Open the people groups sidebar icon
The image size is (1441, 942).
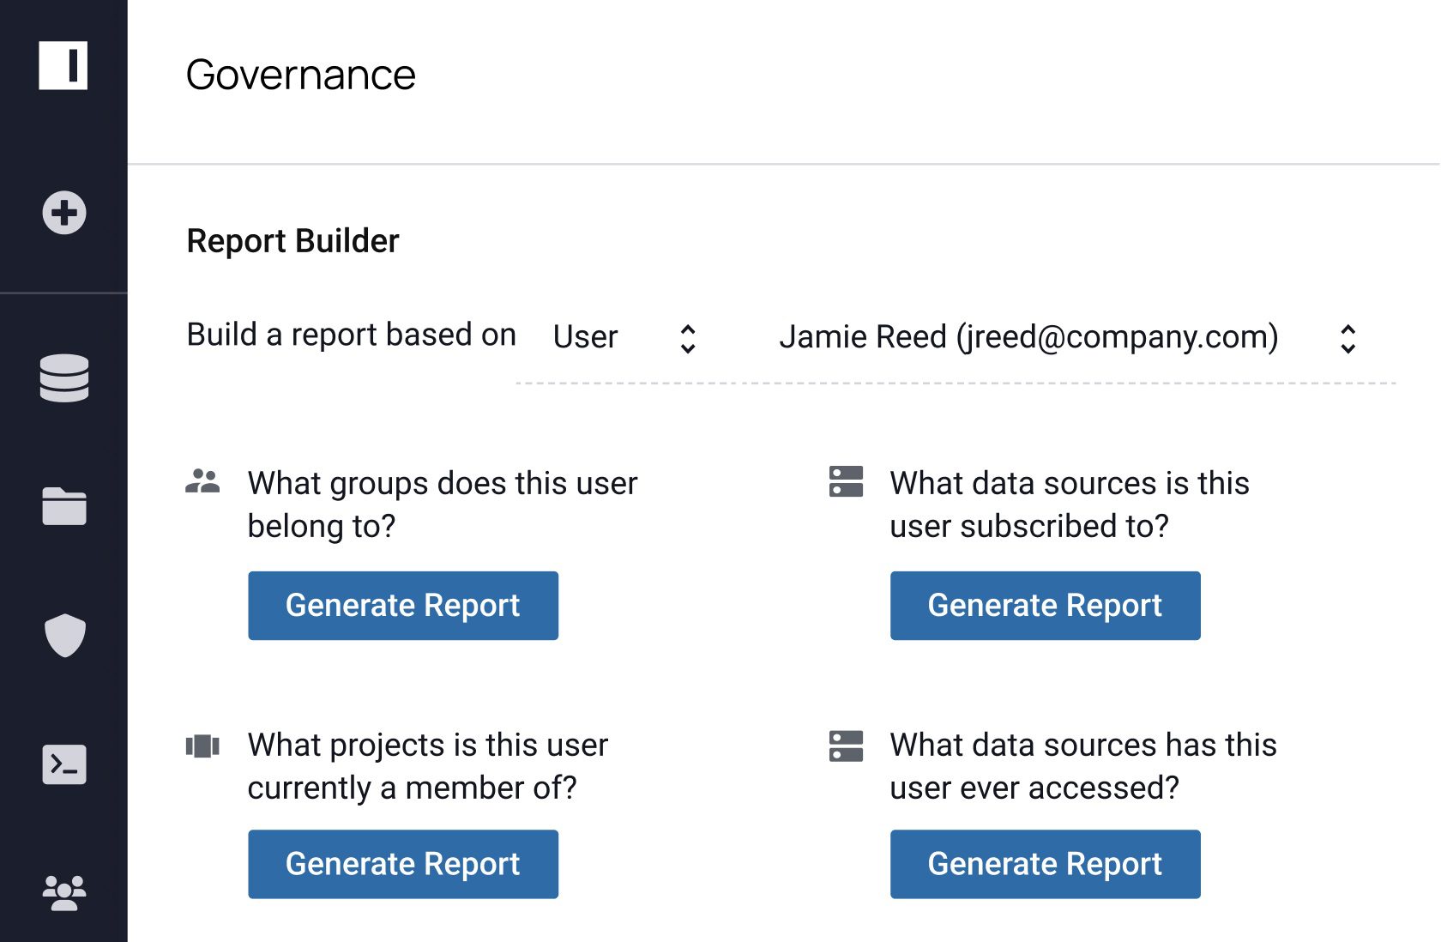pos(64,892)
